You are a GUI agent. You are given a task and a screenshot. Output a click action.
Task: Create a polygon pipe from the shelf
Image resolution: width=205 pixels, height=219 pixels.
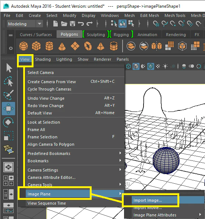(114, 46)
